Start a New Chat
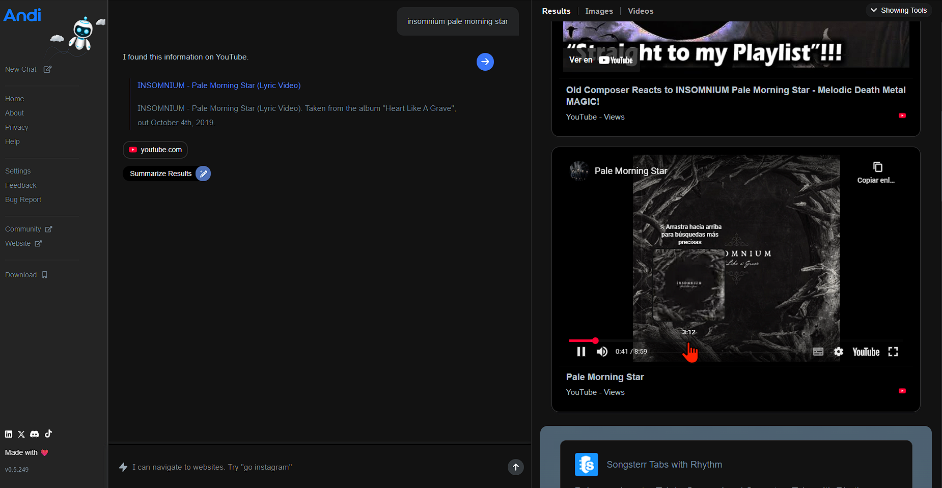The height and width of the screenshot is (488, 942). pyautogui.click(x=21, y=69)
